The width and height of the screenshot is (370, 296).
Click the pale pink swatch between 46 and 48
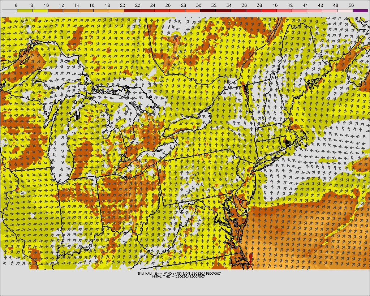(x=330, y=10)
